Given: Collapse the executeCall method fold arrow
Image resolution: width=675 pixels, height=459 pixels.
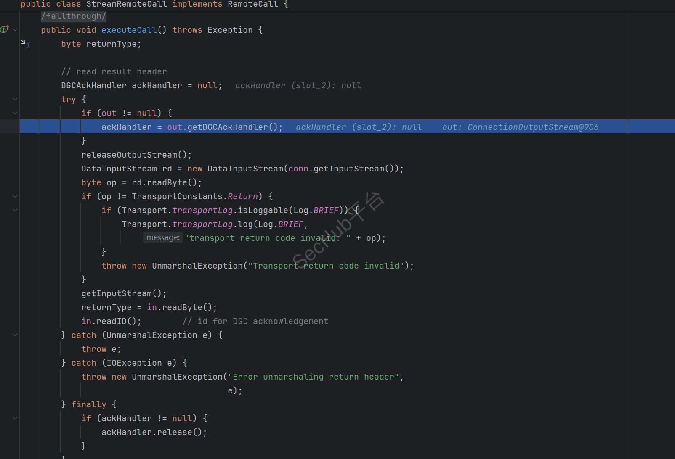Looking at the screenshot, I should [15, 30].
